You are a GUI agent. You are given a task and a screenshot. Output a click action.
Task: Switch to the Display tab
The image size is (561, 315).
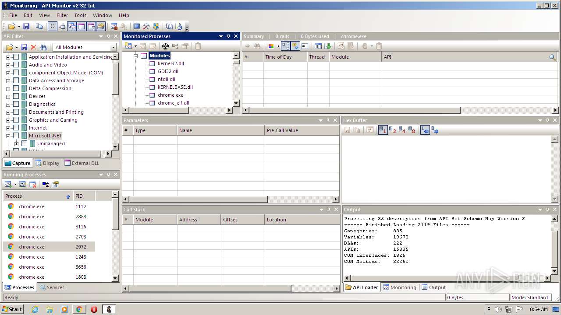click(47, 163)
